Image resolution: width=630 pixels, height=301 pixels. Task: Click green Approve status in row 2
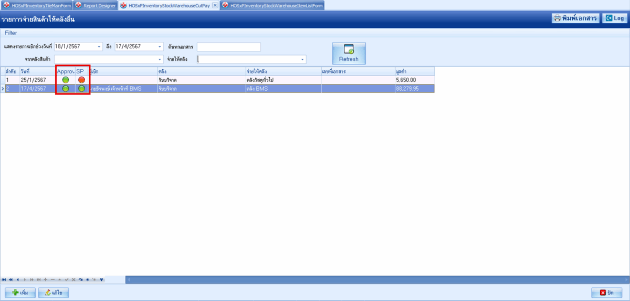(x=66, y=89)
